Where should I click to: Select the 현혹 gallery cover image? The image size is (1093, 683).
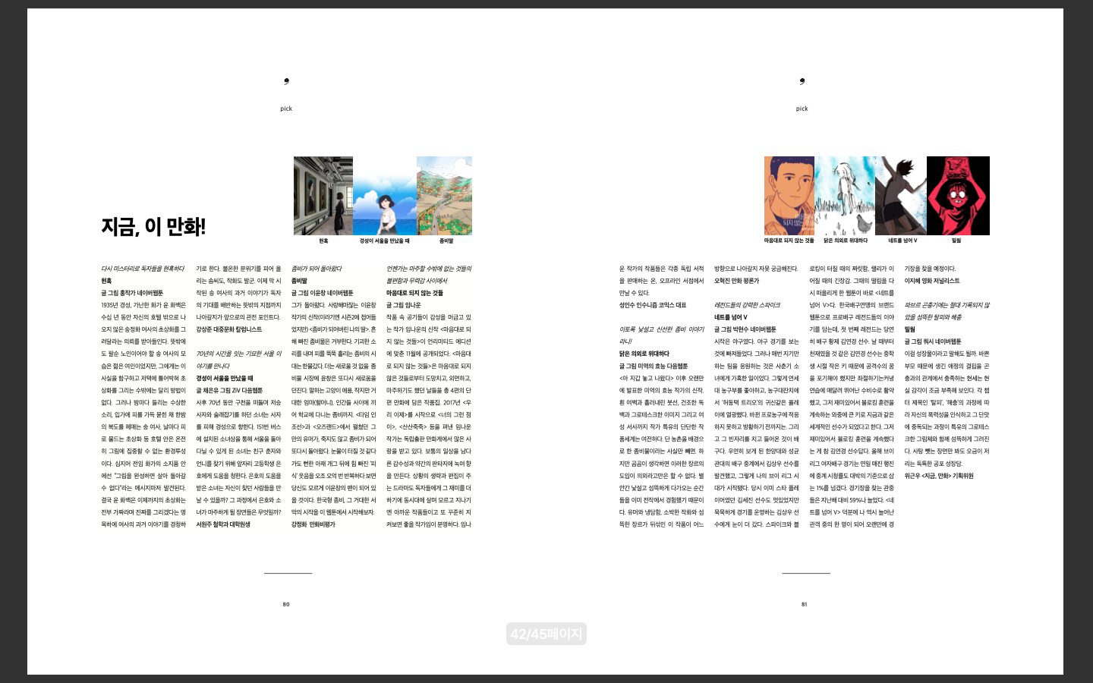pyautogui.click(x=323, y=196)
